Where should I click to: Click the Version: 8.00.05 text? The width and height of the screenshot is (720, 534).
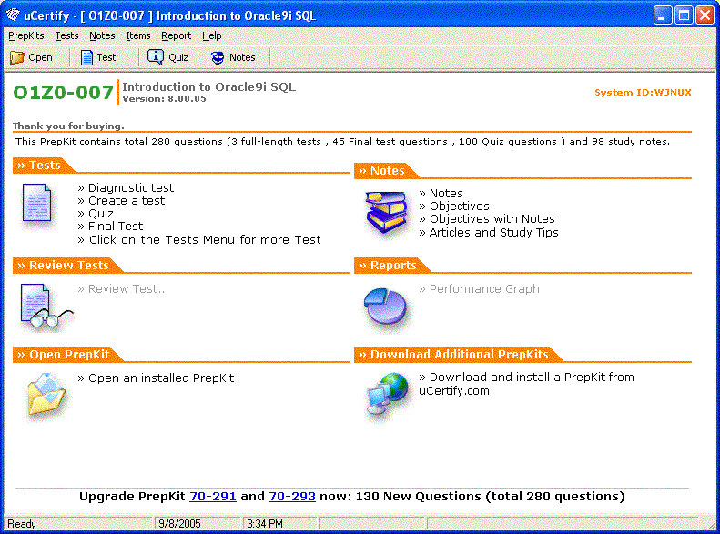tap(165, 99)
